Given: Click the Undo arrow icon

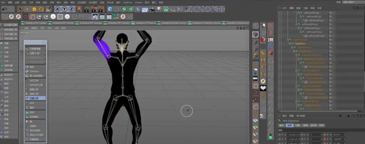Looking at the screenshot, I should click(5, 9).
